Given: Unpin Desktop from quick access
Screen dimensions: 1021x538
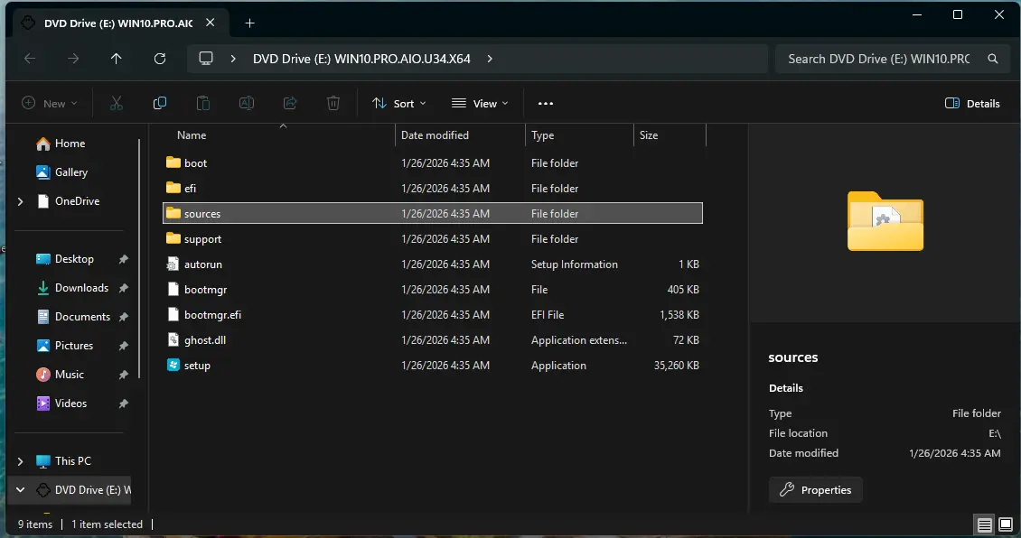Looking at the screenshot, I should (x=123, y=259).
